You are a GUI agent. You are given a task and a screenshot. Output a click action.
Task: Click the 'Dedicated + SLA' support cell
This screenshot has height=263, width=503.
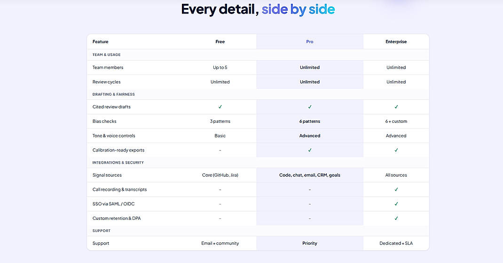[x=396, y=243]
